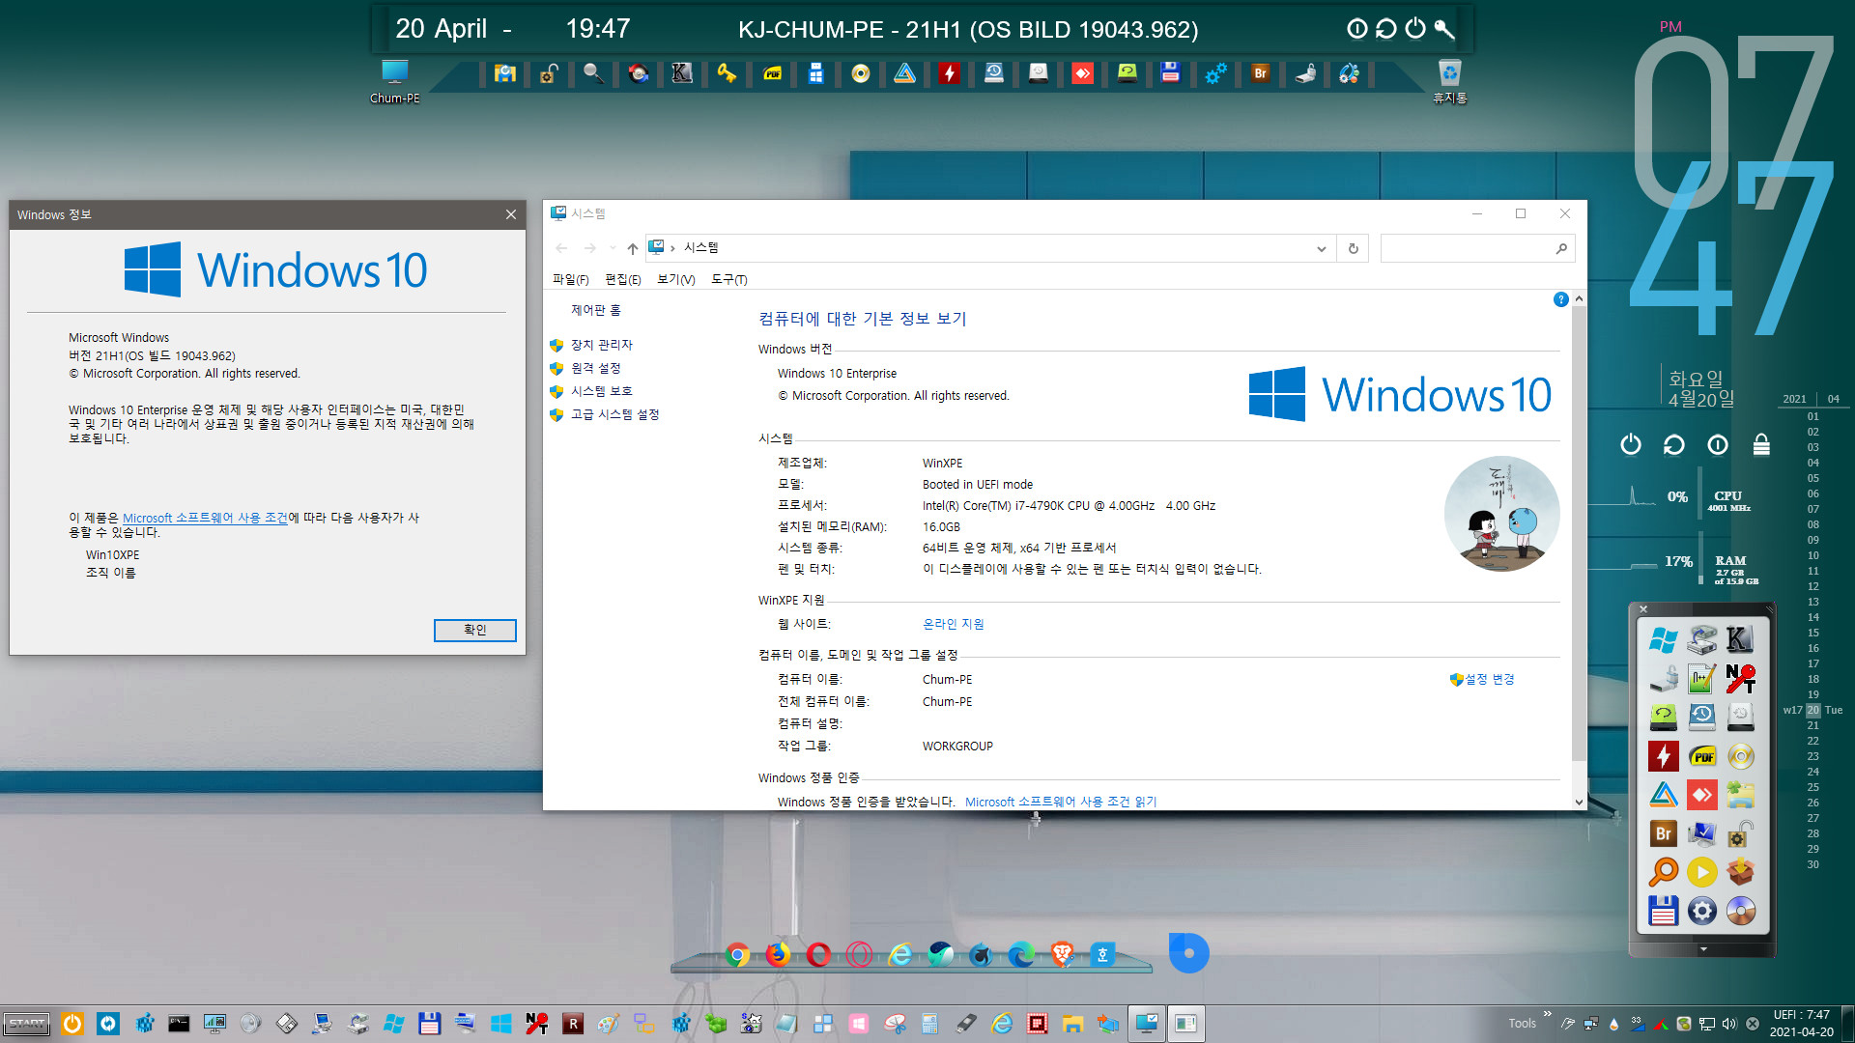Open monitor checkmark icon in side launcher
The height and width of the screenshot is (1043, 1855).
tap(1701, 833)
